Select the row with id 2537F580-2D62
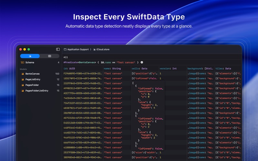The height and width of the screenshot is (161, 258). (x=152, y=152)
